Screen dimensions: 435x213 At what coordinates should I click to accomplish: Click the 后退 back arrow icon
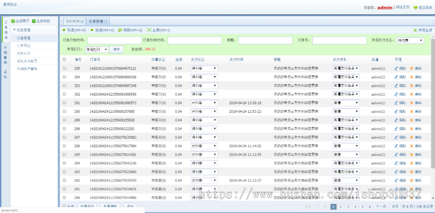click(64, 30)
